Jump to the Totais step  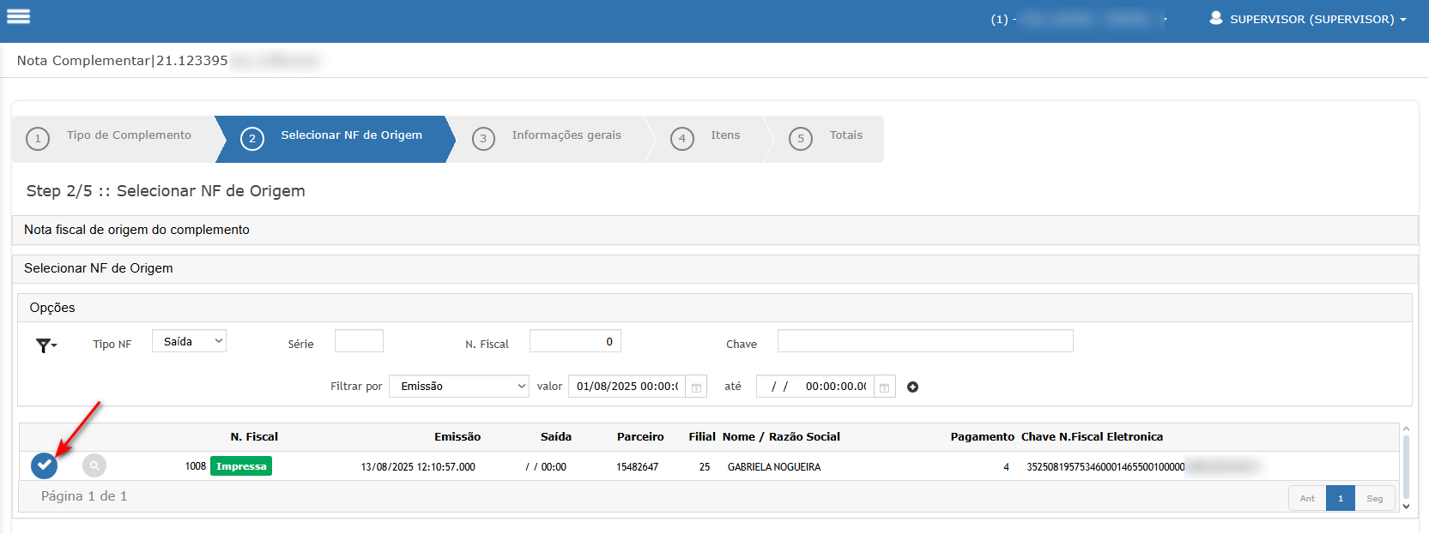point(845,135)
